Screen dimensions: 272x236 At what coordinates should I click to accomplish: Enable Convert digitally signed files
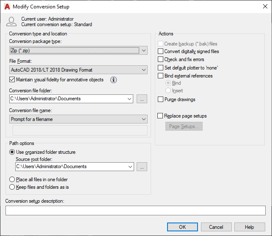point(161,51)
